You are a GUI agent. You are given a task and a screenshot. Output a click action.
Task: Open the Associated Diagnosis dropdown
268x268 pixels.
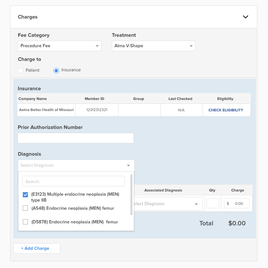click(x=168, y=204)
